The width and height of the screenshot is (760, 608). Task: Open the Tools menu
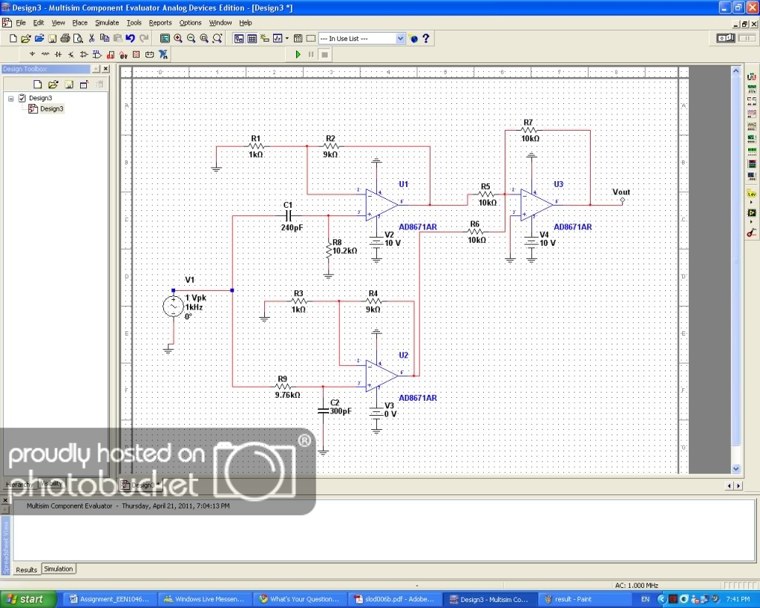pos(134,23)
